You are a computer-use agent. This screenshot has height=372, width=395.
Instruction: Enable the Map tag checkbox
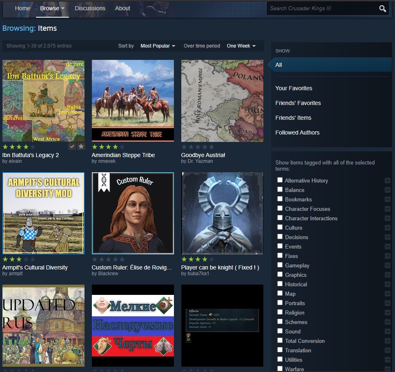(x=280, y=293)
